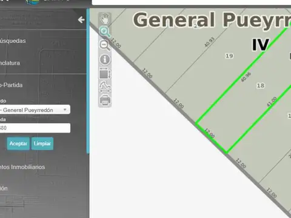The image size is (291, 218).
Task: Open the General Pueyrredón district dropdown
Action: 35,110
